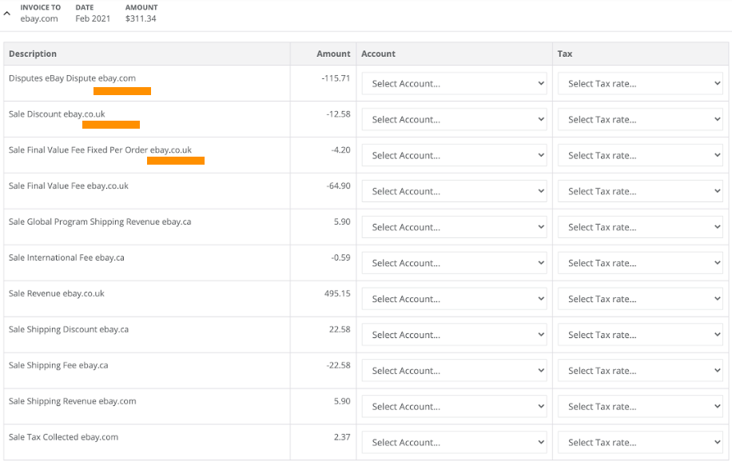Click 'Sale Global Program Shipping Revenue ebay.ca'
Image resolution: width=732 pixels, height=462 pixels.
(x=100, y=222)
